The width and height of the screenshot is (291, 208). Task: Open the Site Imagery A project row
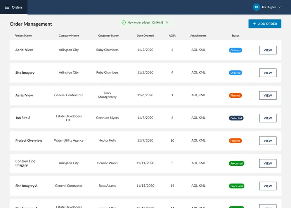point(26,186)
